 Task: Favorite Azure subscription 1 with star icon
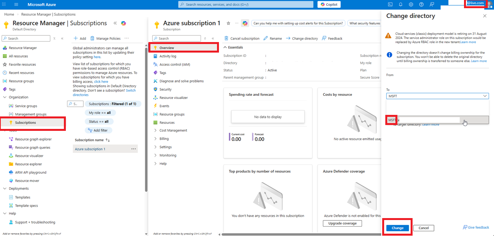(x=228, y=23)
